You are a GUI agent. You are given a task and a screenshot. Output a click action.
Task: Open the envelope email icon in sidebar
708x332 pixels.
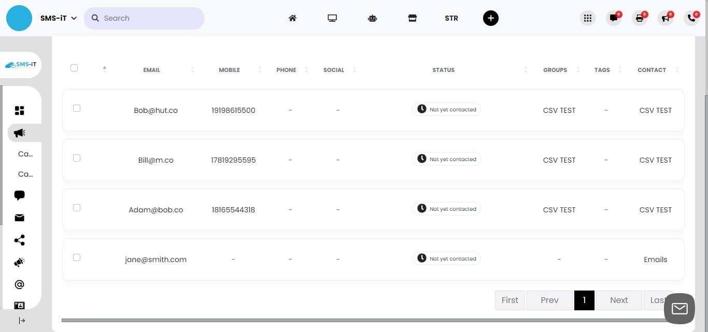(19, 218)
